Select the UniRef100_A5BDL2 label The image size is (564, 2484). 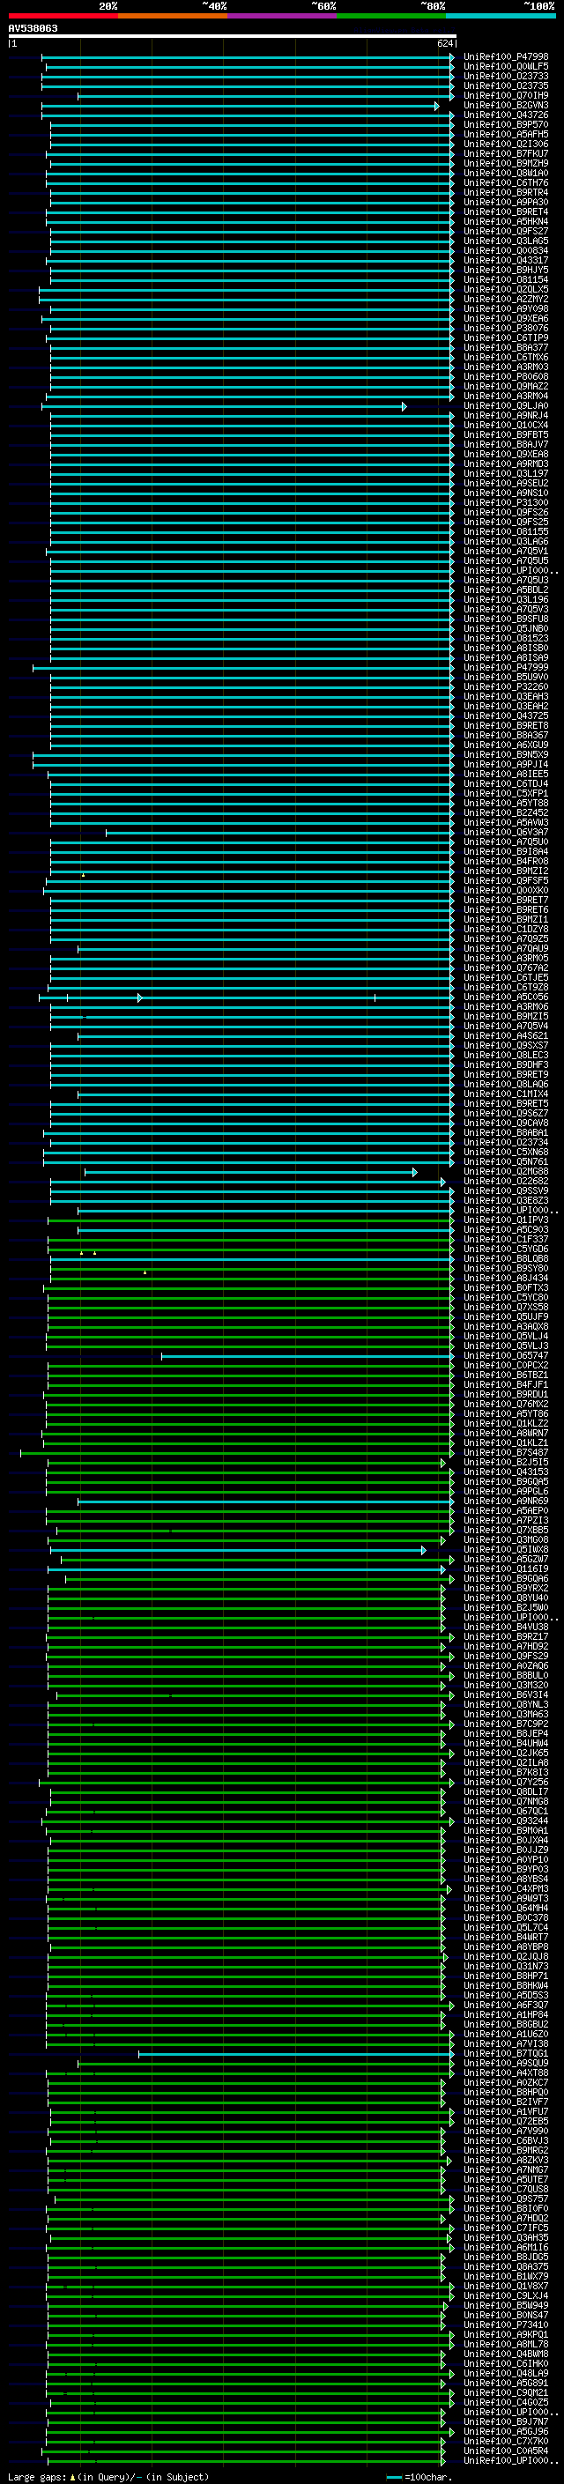coord(506,590)
